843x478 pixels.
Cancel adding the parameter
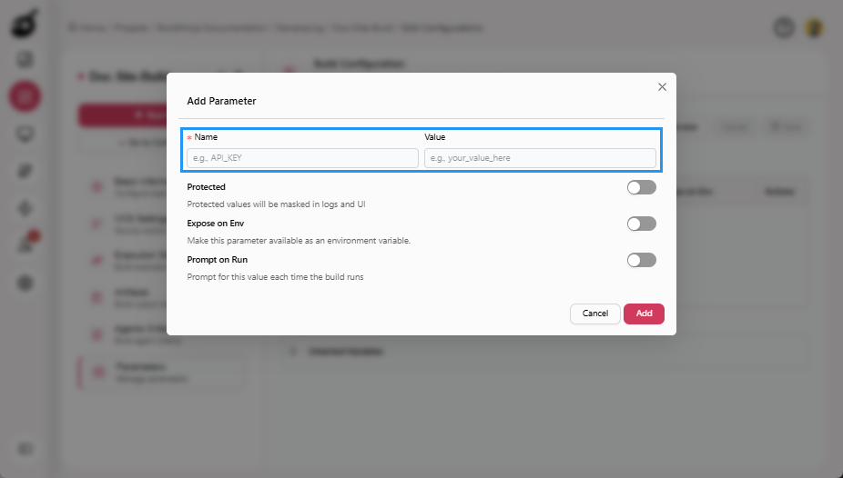point(595,314)
